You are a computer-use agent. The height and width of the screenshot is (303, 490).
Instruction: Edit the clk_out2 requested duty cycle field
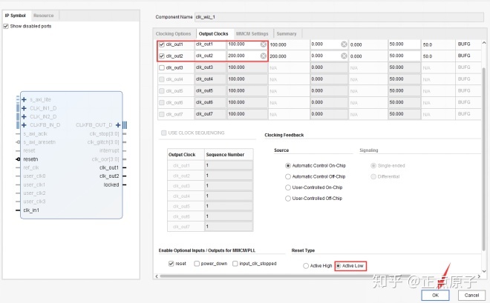405,56
